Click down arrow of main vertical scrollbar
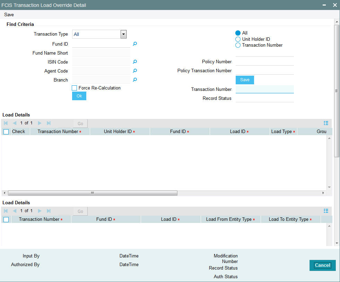 click(x=337, y=243)
